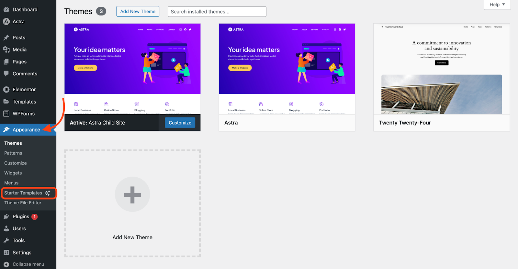The width and height of the screenshot is (518, 269).
Task: Click the Twenty Twenty-Four theme screenshot
Action: click(x=442, y=69)
